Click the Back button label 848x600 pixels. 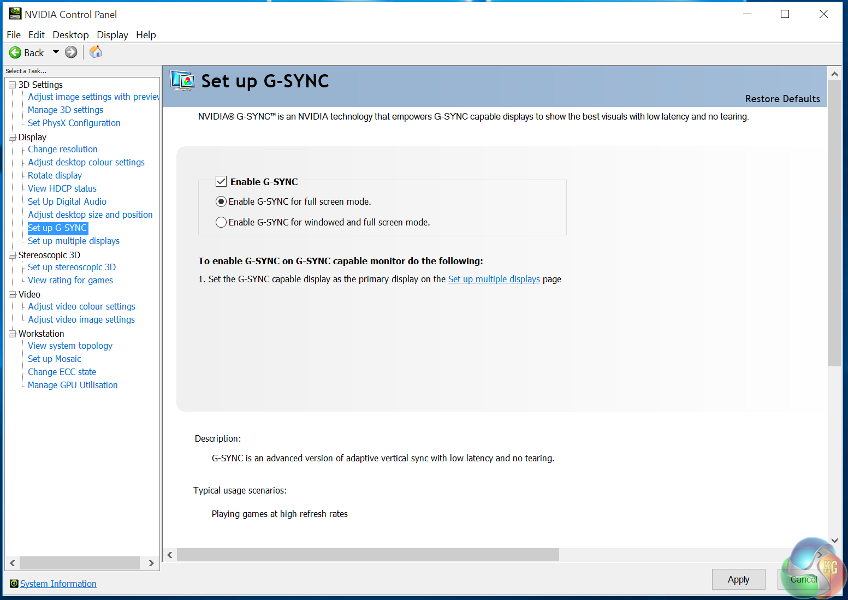pyautogui.click(x=34, y=52)
